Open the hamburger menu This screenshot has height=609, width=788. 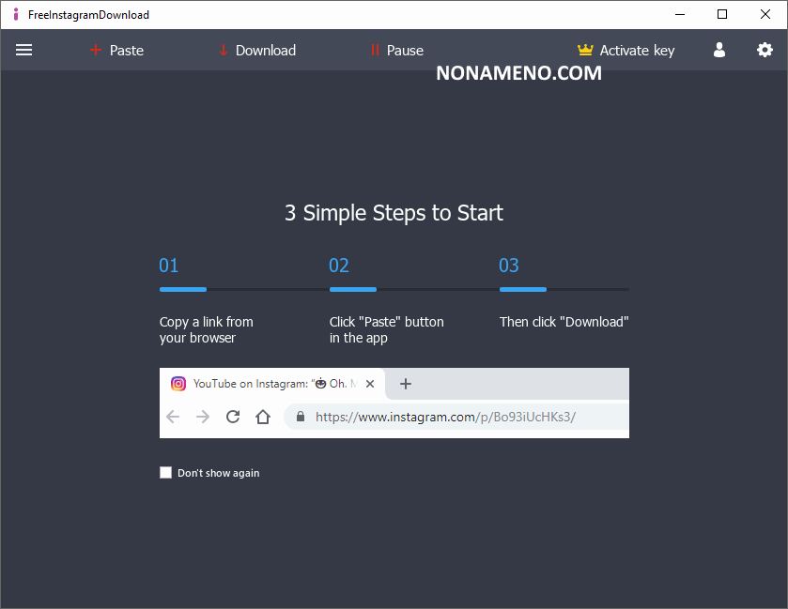pyautogui.click(x=23, y=51)
